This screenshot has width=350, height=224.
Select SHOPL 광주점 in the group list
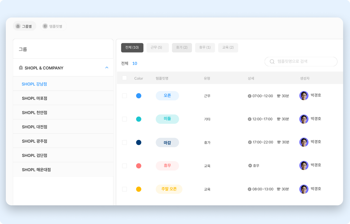(x=63, y=141)
